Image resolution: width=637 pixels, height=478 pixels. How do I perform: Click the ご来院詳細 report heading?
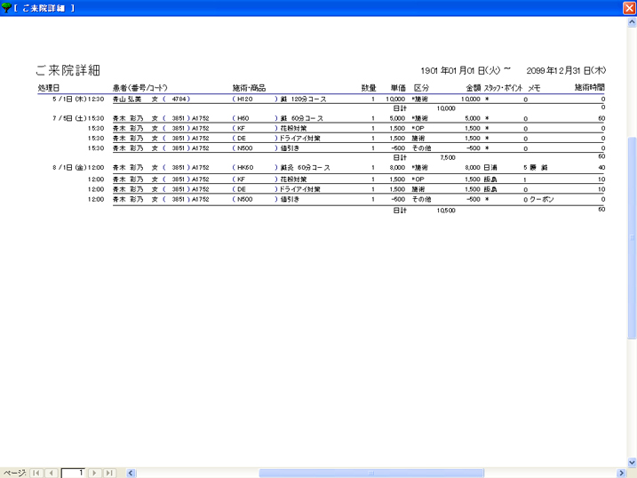point(68,69)
